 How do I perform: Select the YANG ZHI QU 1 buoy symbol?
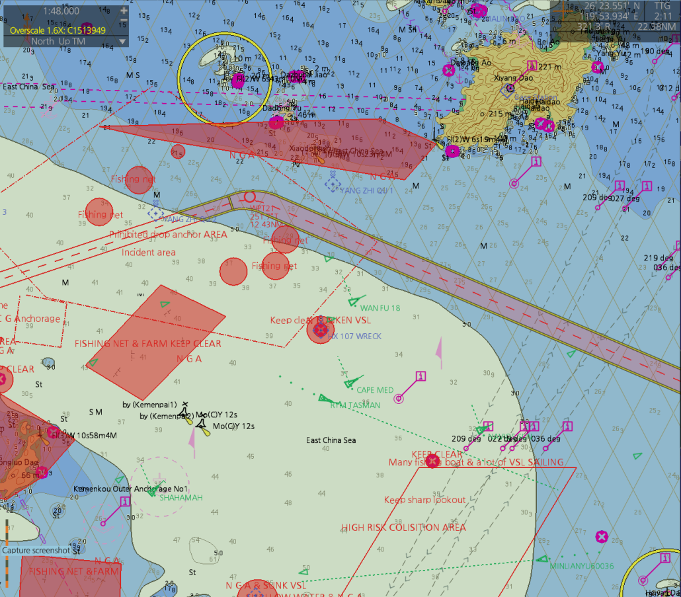(333, 183)
